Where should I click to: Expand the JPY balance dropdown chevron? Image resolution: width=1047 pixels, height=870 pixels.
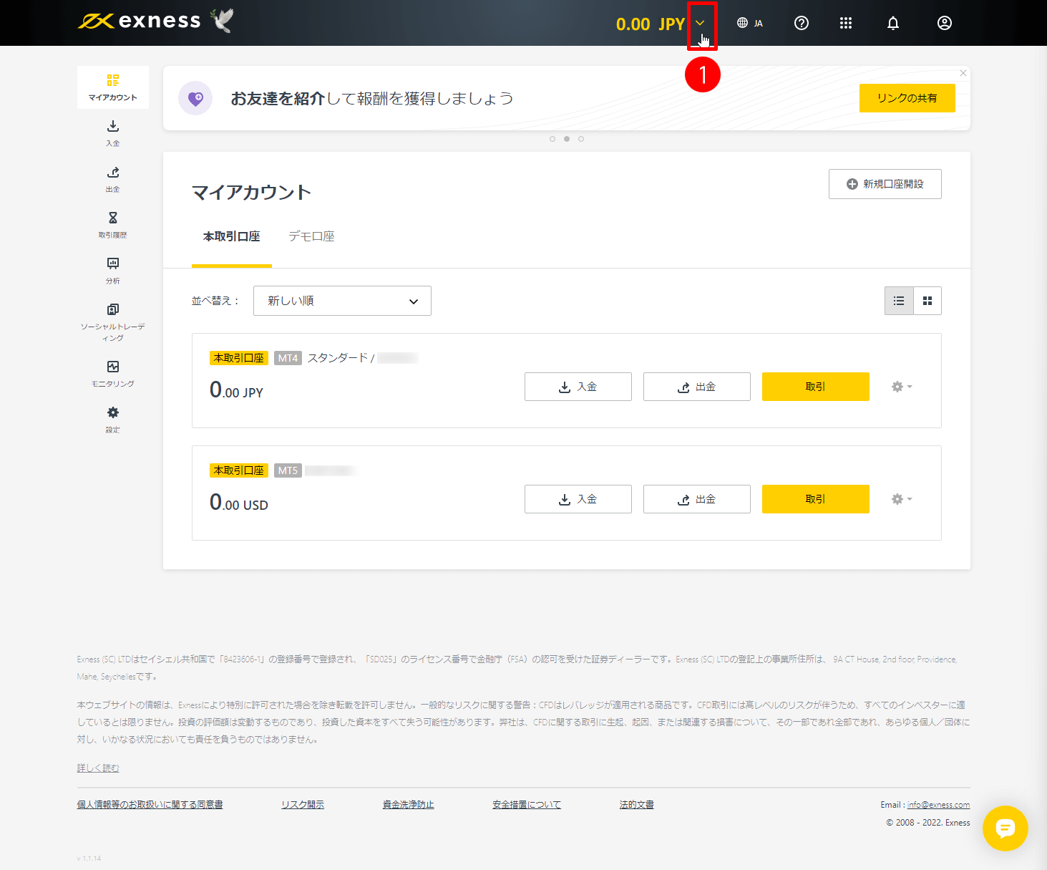[x=700, y=23]
